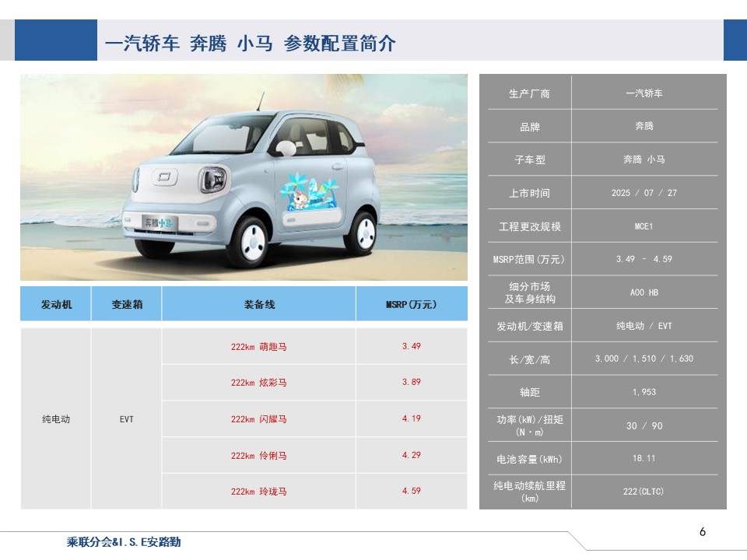Select the wheelbase value '1,953'
This screenshot has width=747, height=560.
tap(644, 392)
